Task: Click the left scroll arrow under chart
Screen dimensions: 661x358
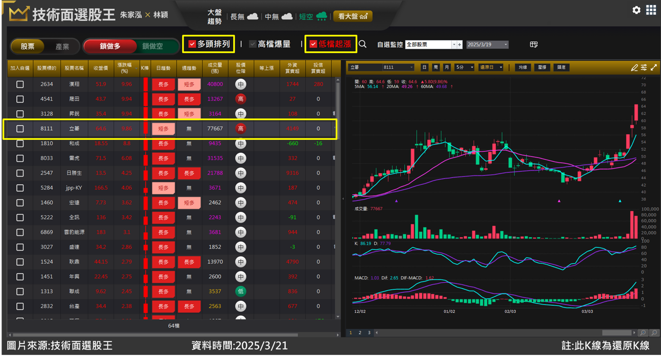Action: coord(377,333)
